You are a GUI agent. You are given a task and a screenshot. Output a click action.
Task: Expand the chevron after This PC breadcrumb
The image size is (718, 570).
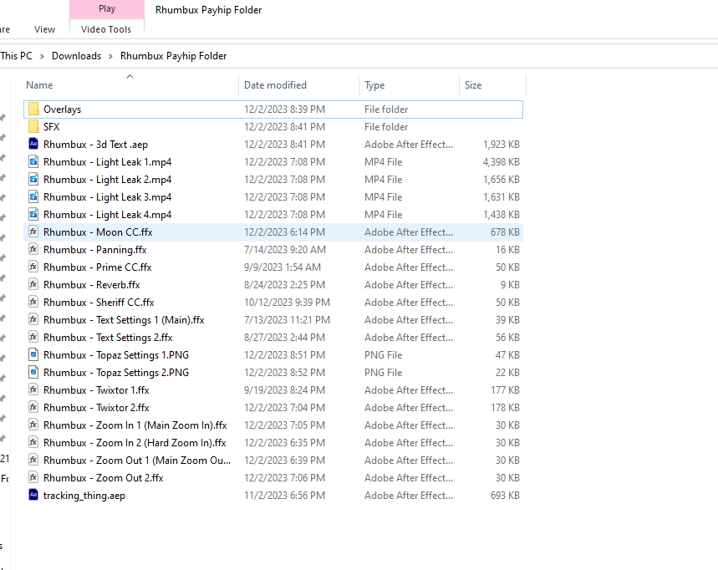coord(42,56)
